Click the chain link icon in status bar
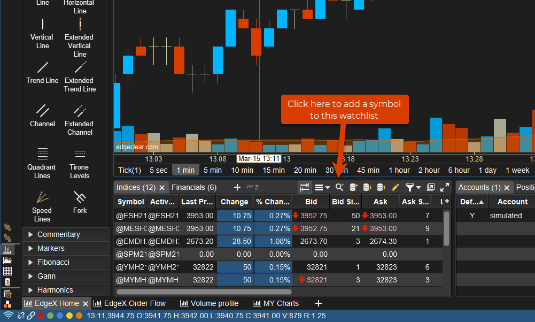Image resolution: width=535 pixels, height=322 pixels. (31, 316)
